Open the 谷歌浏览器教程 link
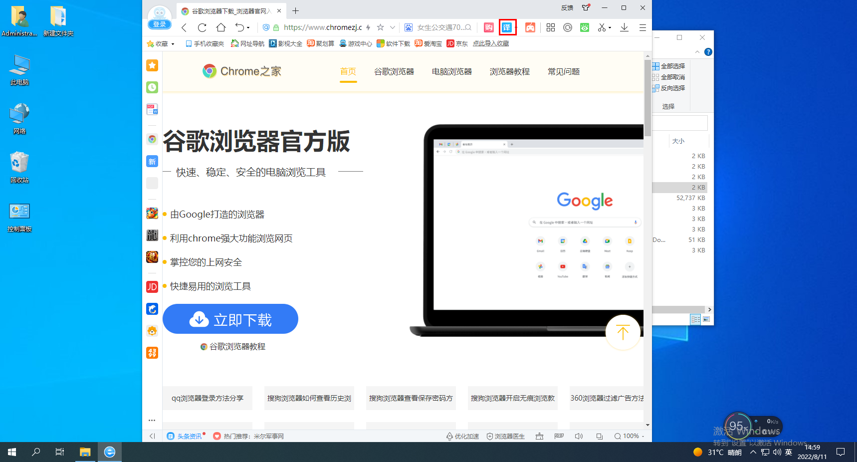 click(233, 346)
